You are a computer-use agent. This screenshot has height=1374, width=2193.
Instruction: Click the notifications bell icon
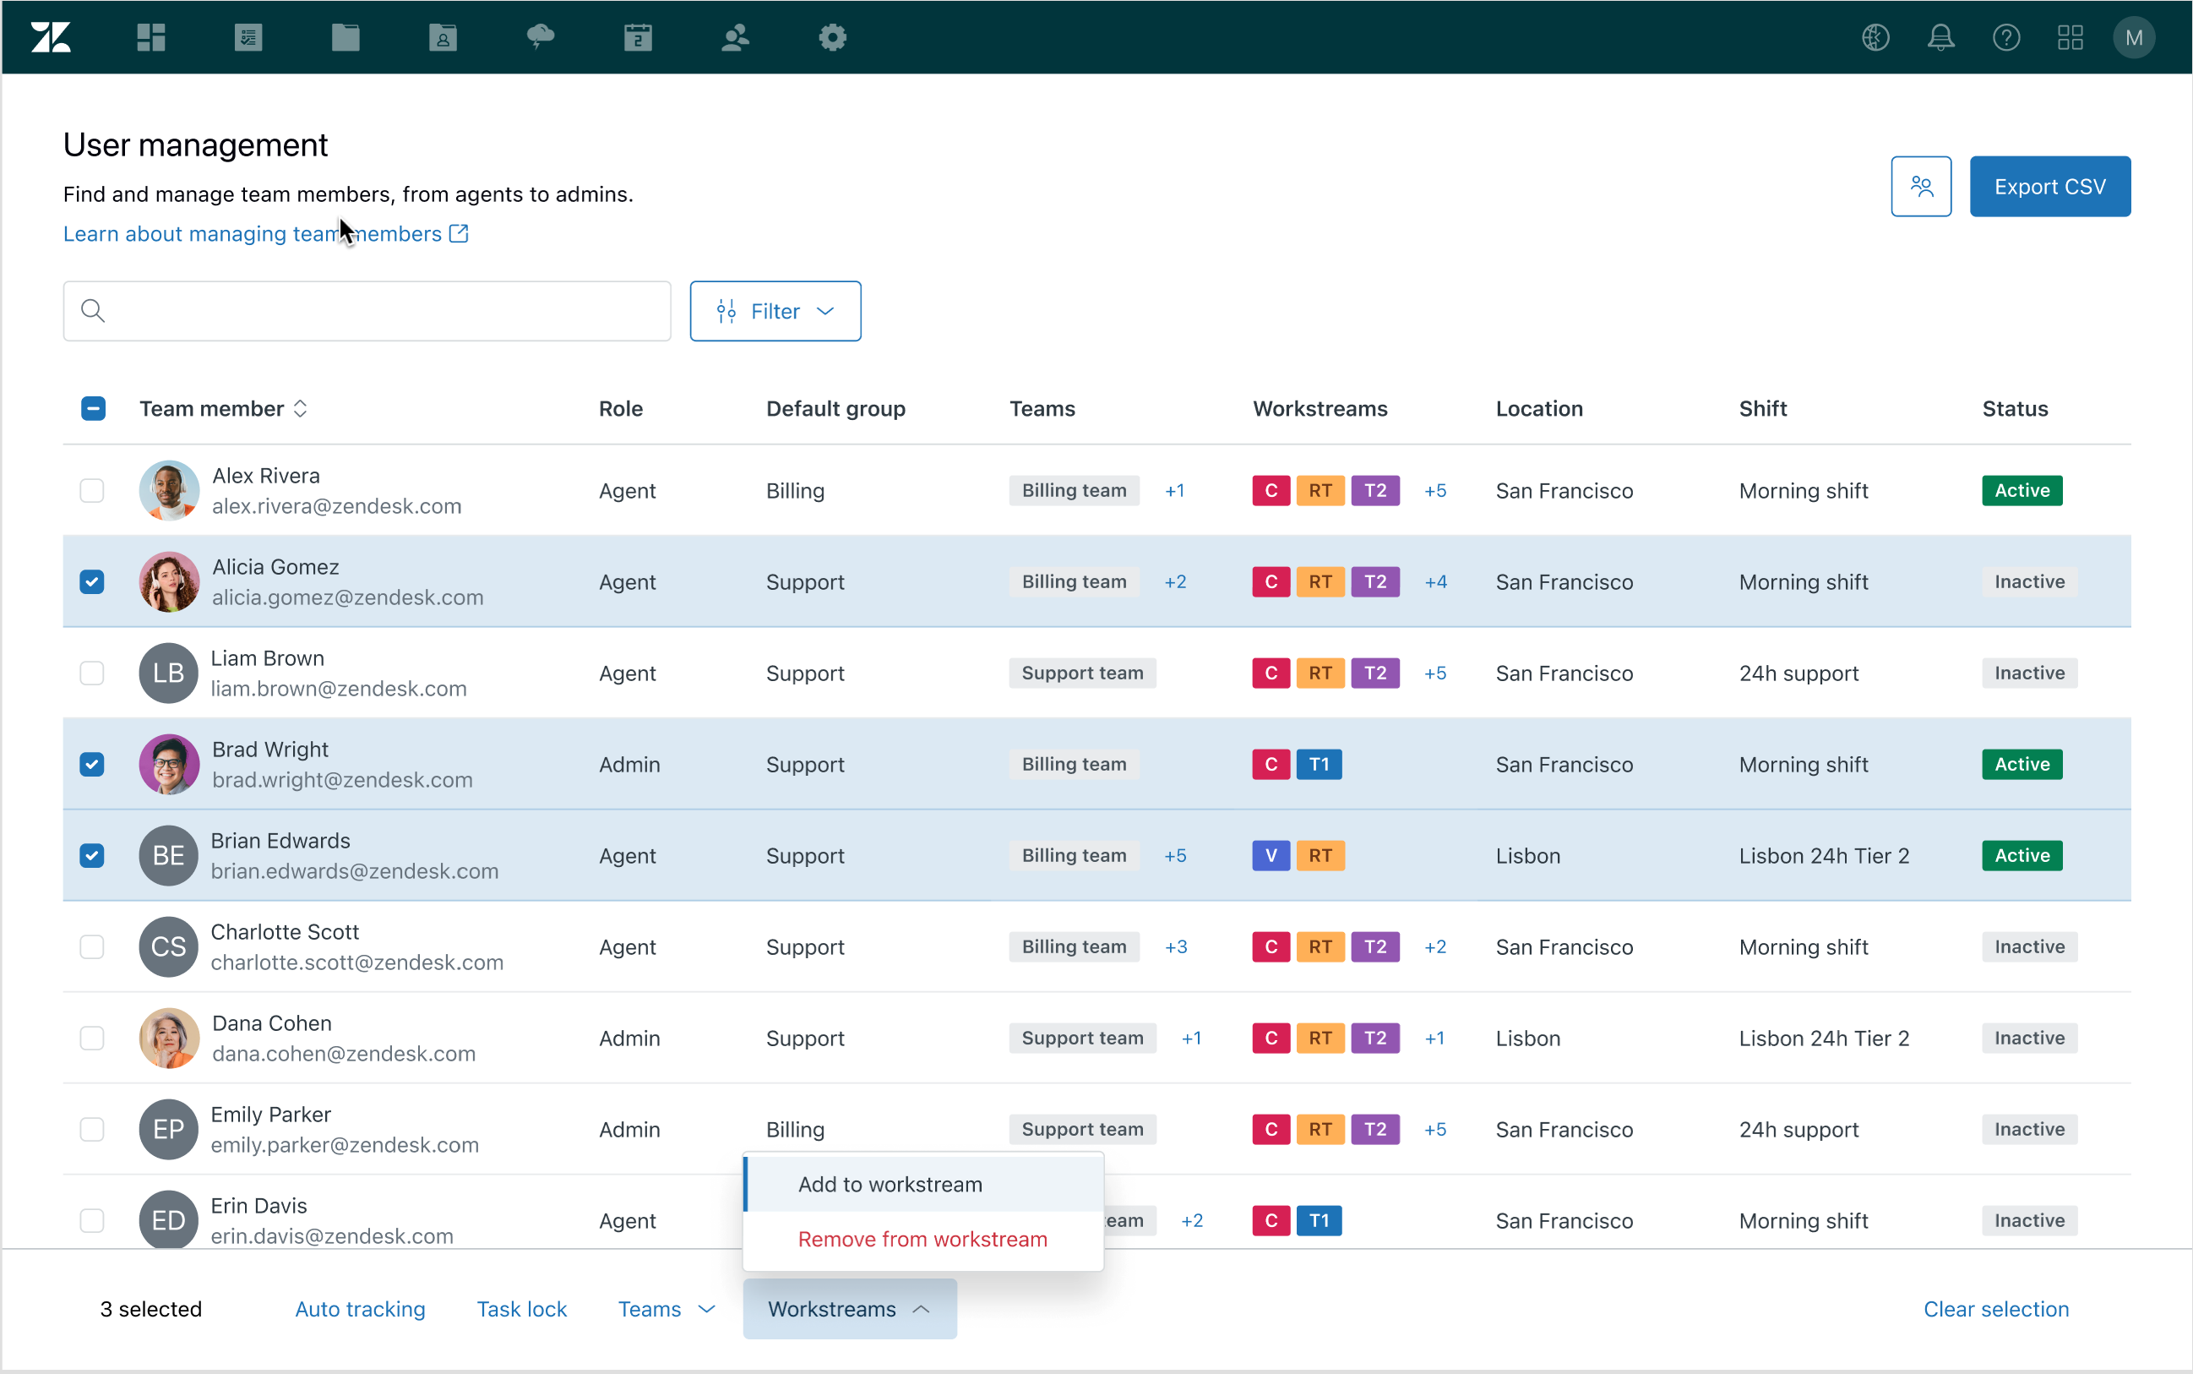point(1940,37)
